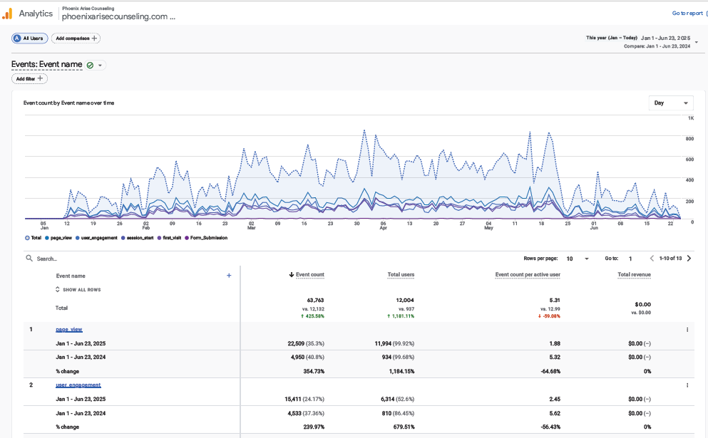Click the 1-10 of 13 pagination text
The height and width of the screenshot is (438, 708).
pyautogui.click(x=670, y=259)
